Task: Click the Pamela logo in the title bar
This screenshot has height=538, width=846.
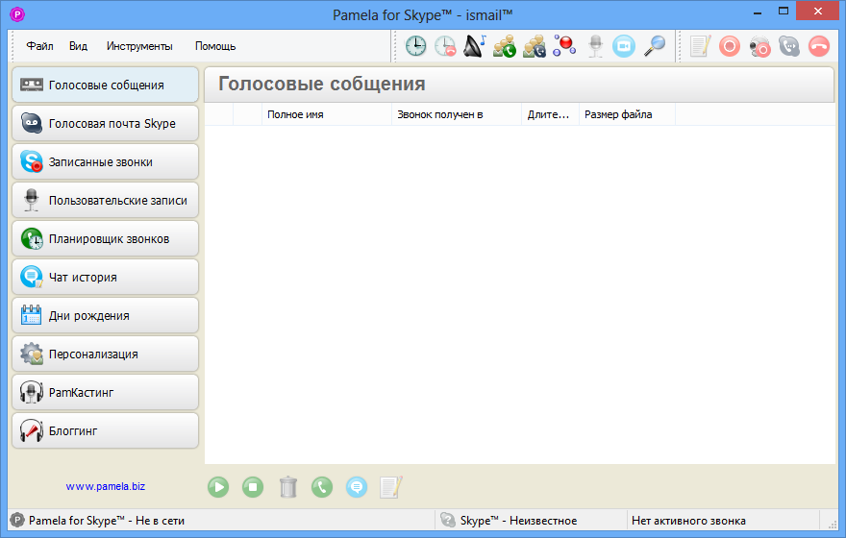Action: (x=17, y=14)
